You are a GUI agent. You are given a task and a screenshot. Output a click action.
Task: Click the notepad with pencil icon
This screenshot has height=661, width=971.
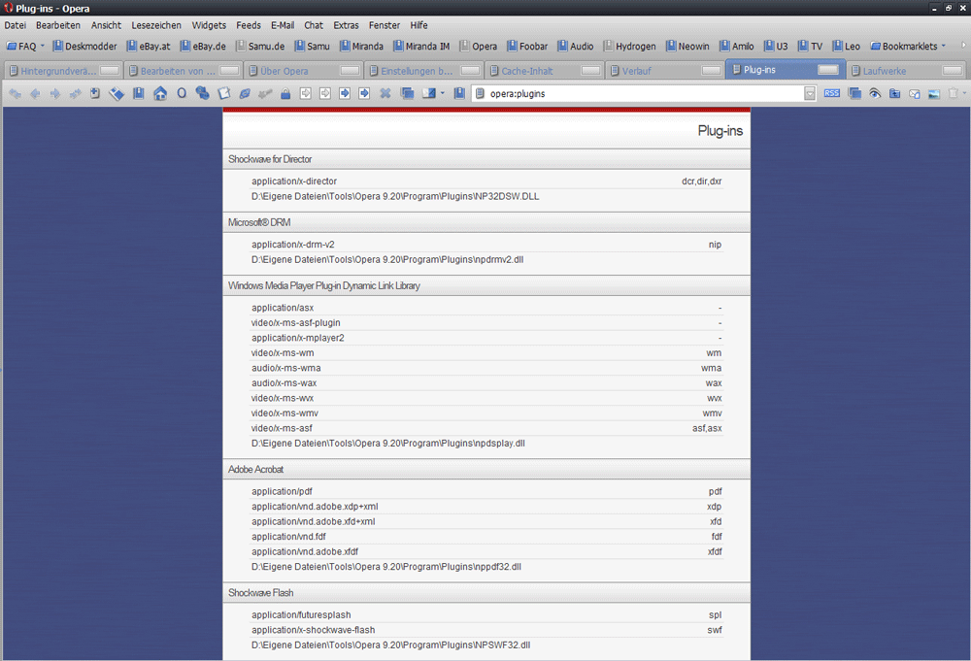click(223, 93)
